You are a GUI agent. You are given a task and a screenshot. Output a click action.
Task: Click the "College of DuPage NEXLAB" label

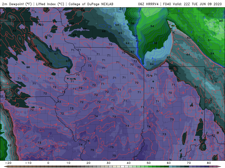91,4
